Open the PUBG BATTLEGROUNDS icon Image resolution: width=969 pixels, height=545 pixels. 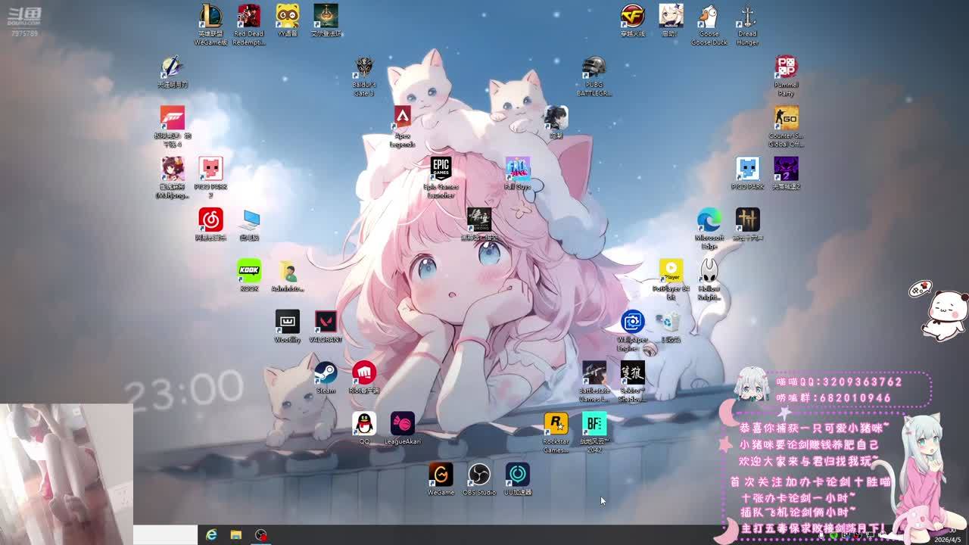pyautogui.click(x=594, y=68)
